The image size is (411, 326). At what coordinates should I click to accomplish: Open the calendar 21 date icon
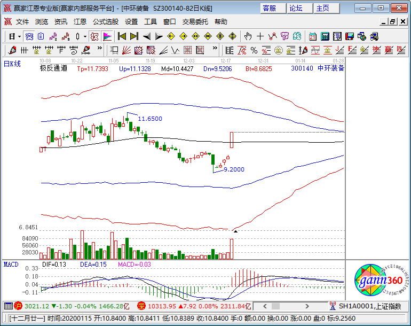[312, 36]
